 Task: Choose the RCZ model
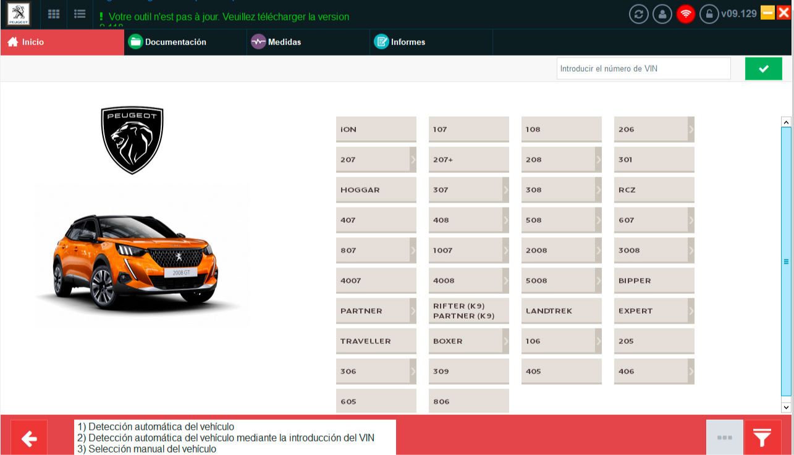pos(654,190)
